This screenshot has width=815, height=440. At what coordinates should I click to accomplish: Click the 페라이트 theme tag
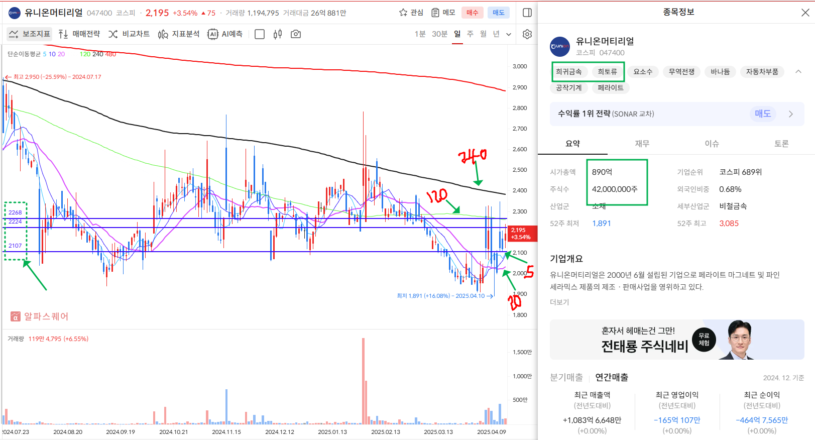tap(611, 88)
